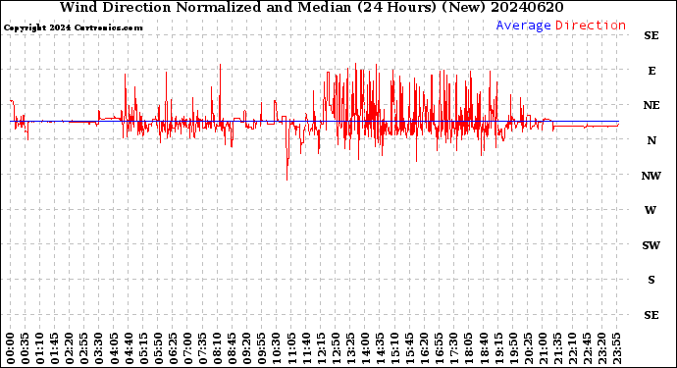
Task: Select the 09:55 time axis label
Action: pyautogui.click(x=262, y=348)
